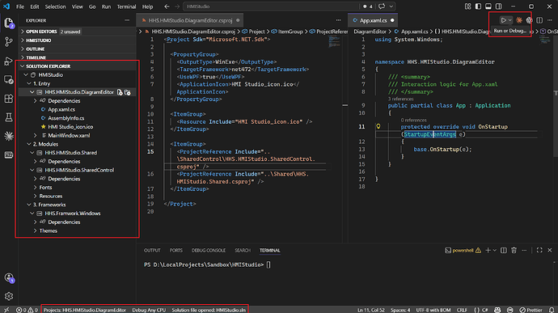Customize layout from the title bar
The width and height of the screenshot is (558, 313).
[x=467, y=6]
